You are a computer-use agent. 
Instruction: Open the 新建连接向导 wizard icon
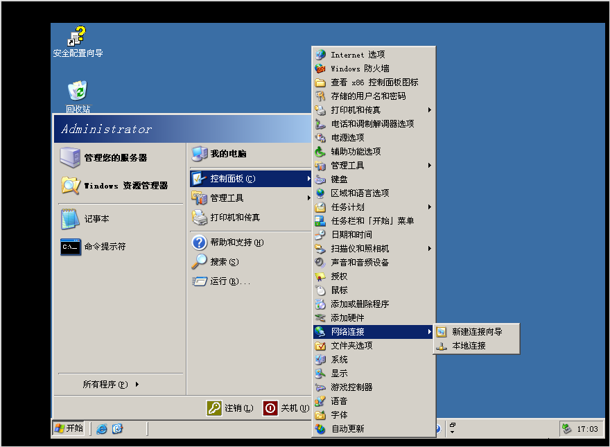pyautogui.click(x=441, y=332)
